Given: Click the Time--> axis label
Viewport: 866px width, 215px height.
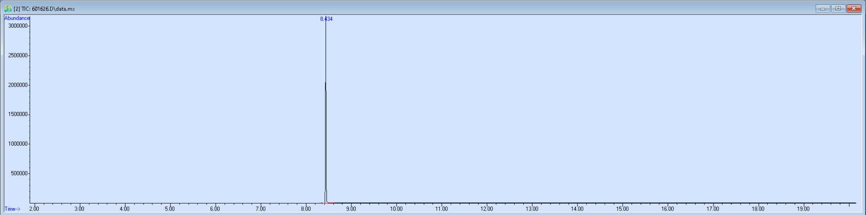Looking at the screenshot, I should click(12, 209).
